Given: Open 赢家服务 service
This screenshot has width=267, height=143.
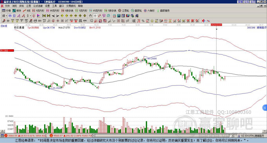Looking at the screenshot, I should (x=163, y=10).
